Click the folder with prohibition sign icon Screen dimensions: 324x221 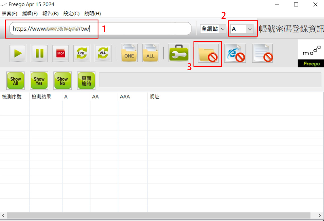(x=208, y=54)
